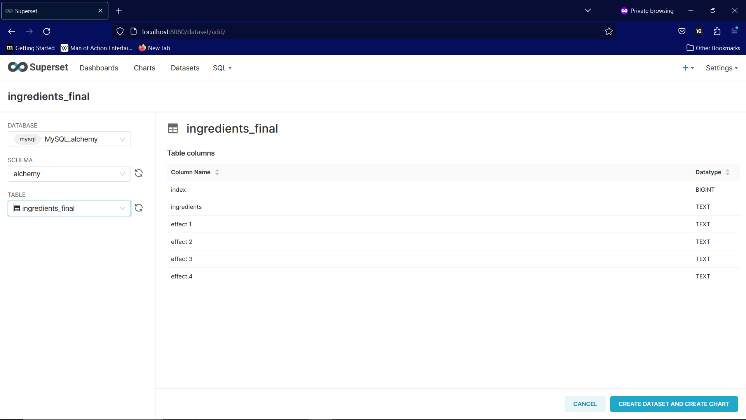Screen dimensions: 746x420
Task: Sort by Column Name arrows
Action: pyautogui.click(x=217, y=172)
